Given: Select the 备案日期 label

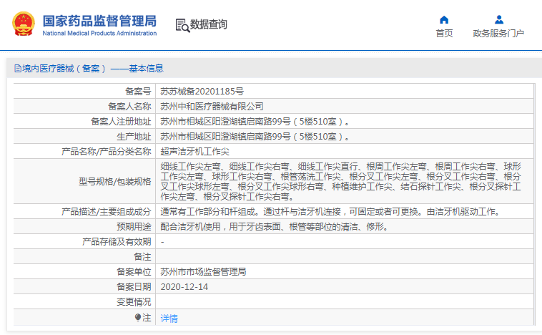Looking at the screenshot, I should click(134, 287).
